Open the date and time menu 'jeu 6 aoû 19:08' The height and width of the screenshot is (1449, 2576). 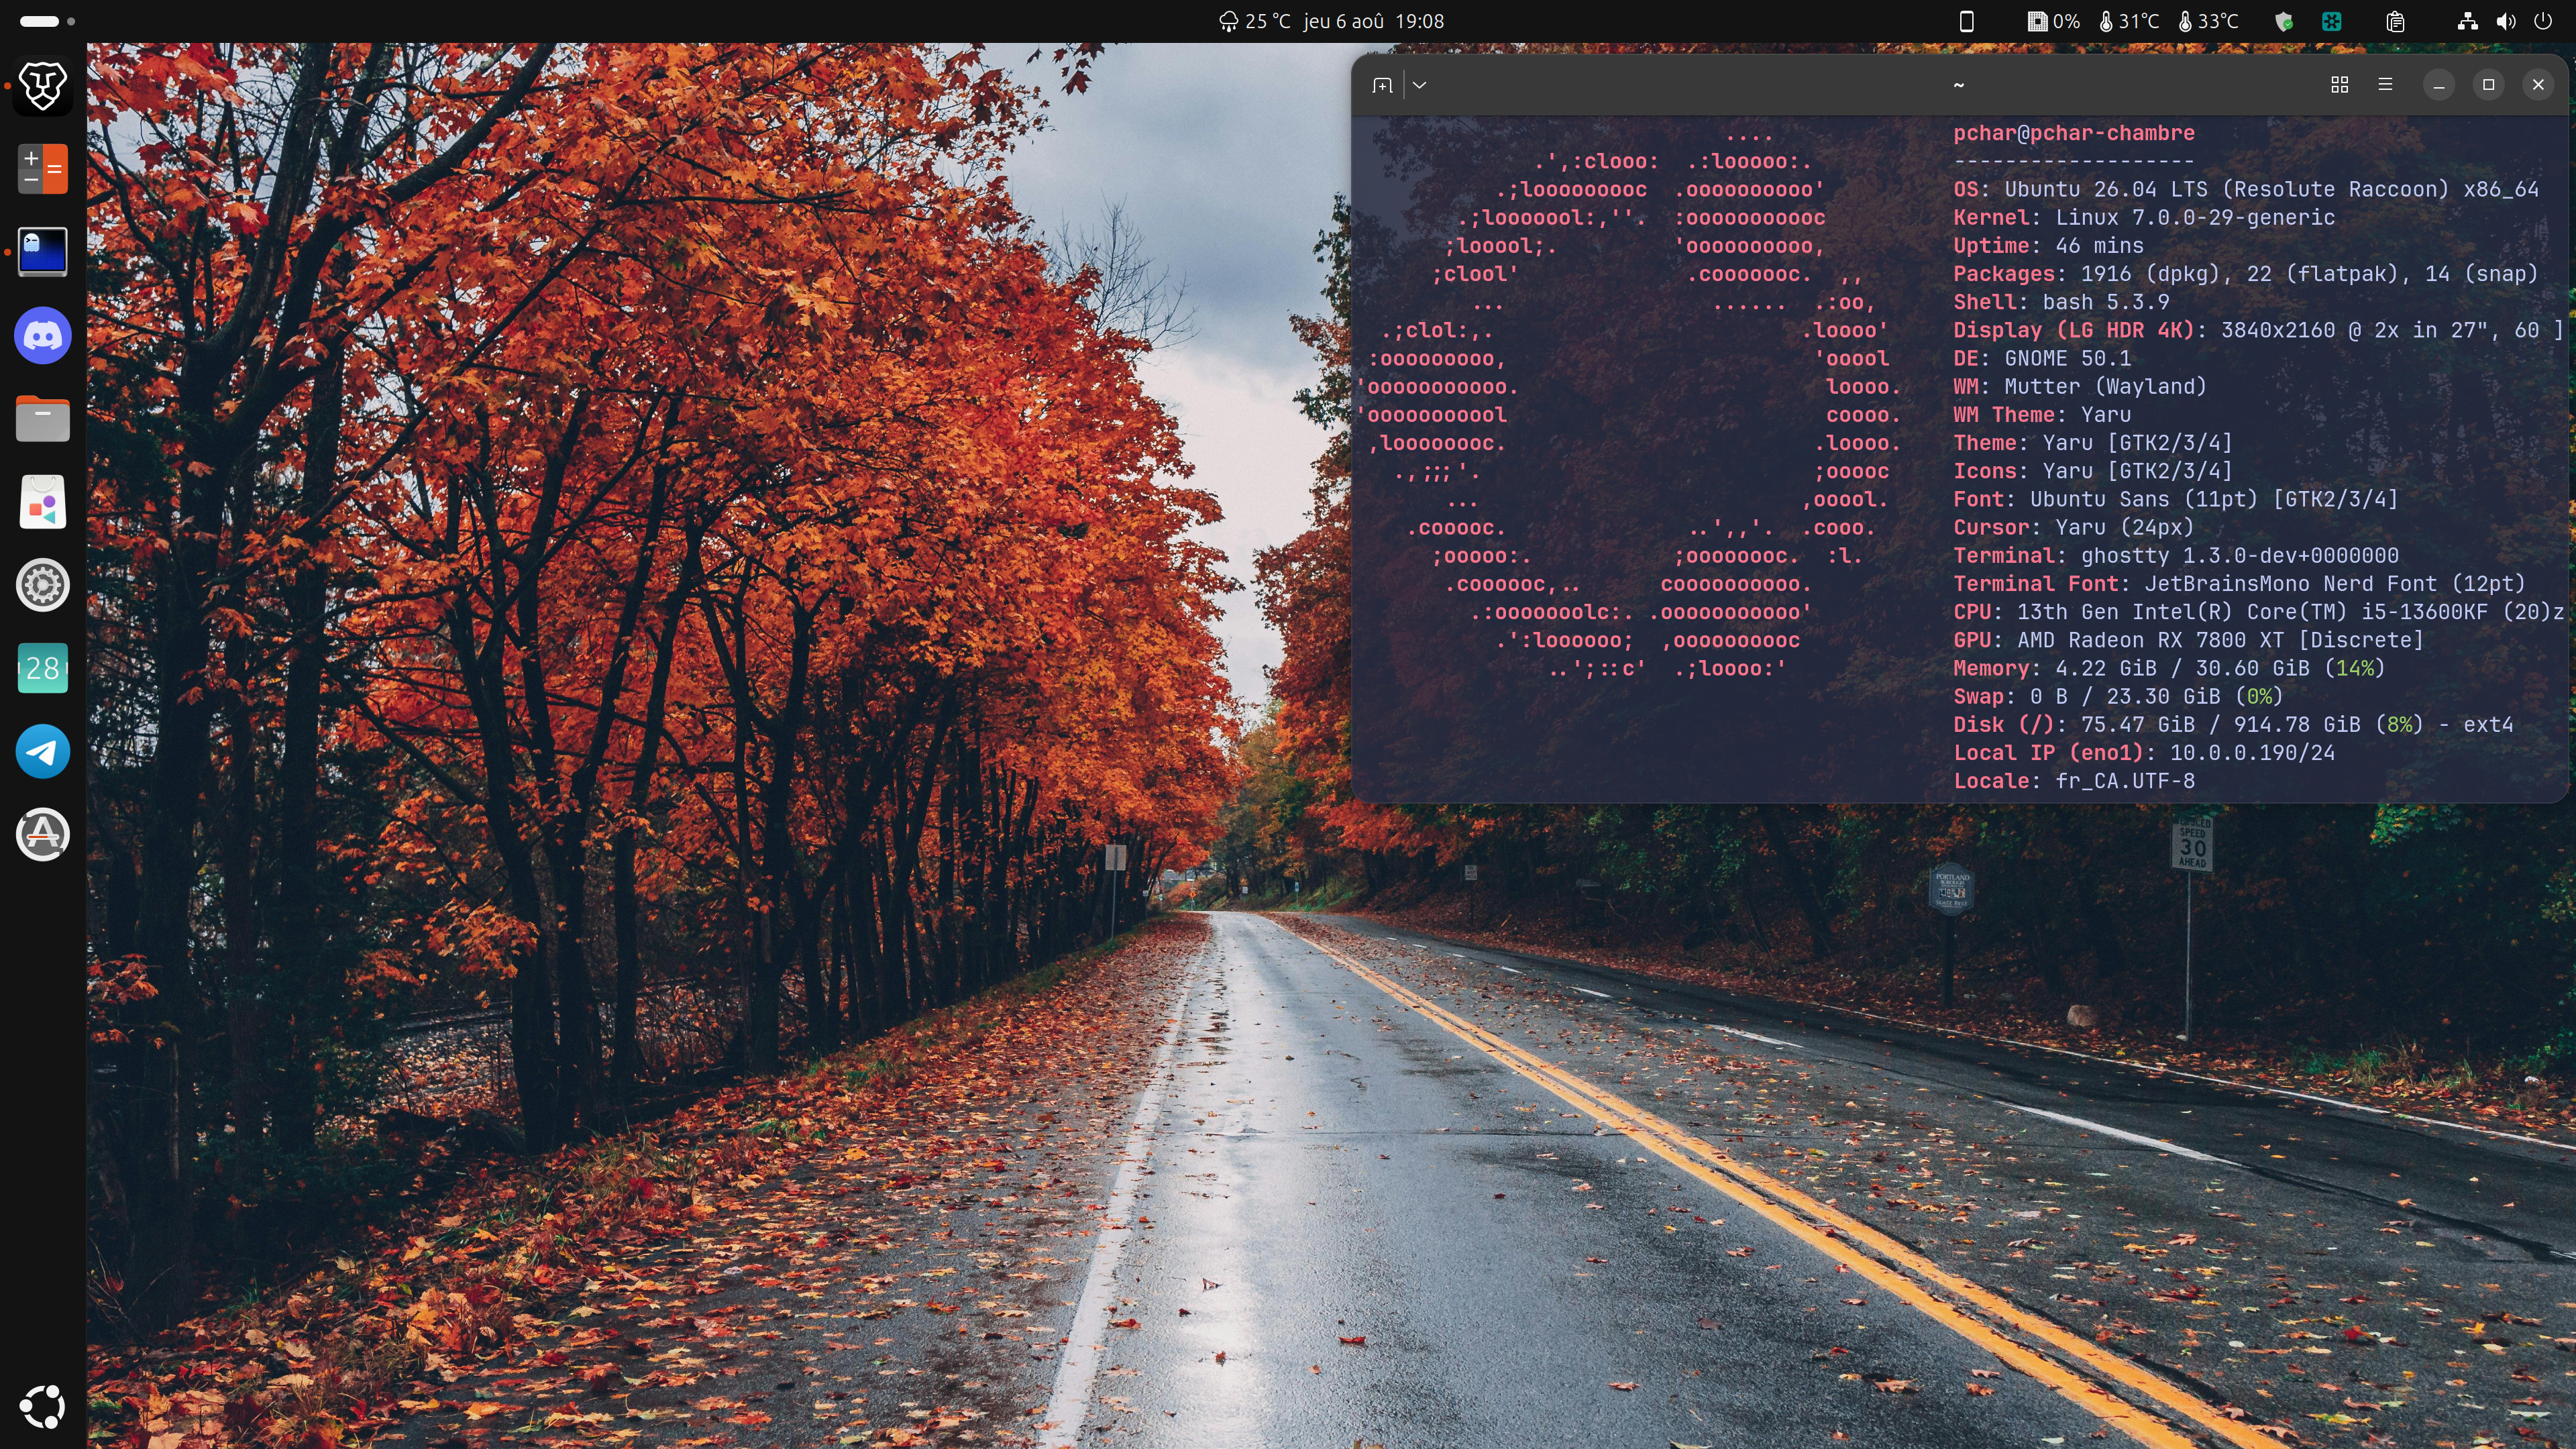coord(1374,21)
